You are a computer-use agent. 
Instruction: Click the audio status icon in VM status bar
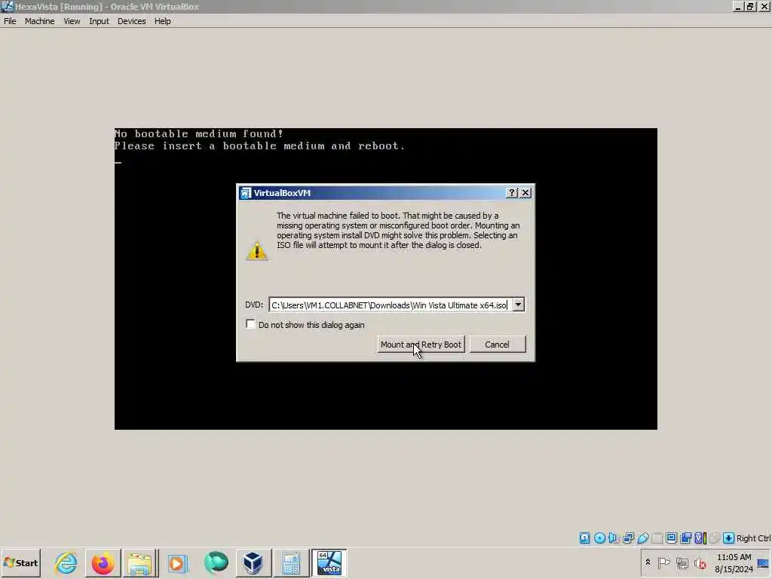[613, 538]
